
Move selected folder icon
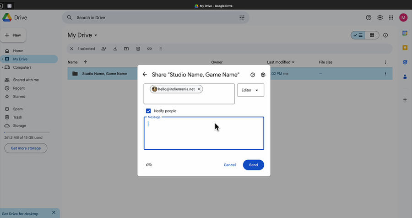point(126,49)
